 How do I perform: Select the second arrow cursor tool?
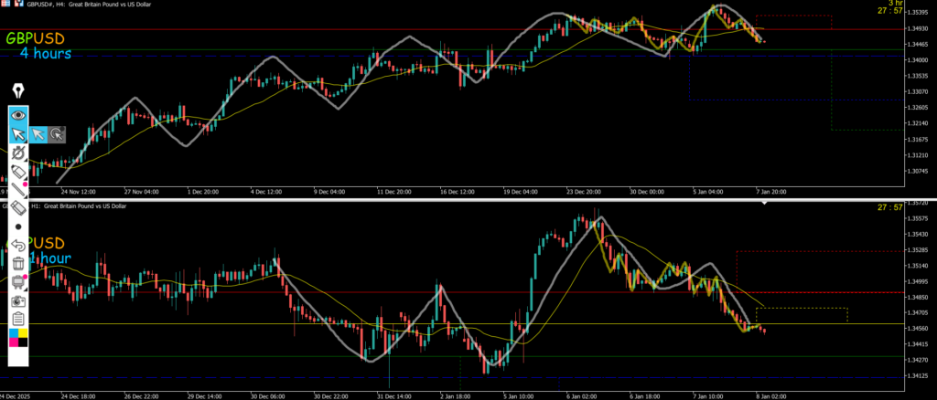tap(38, 134)
